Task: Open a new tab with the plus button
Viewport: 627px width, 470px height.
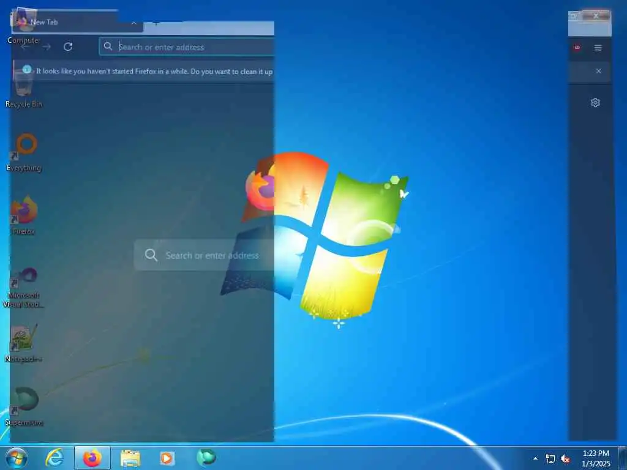Action: 156,23
